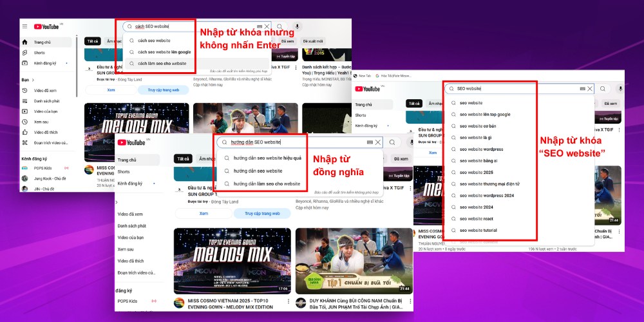Select 'Đã xem' chip in top-left window
644x322 pixels.
point(288,41)
